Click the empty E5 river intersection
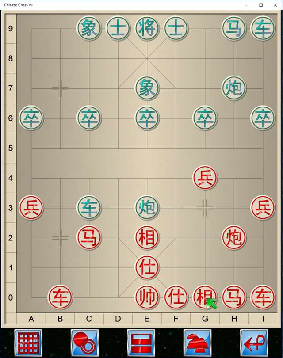The width and height of the screenshot is (283, 358). coord(147,148)
